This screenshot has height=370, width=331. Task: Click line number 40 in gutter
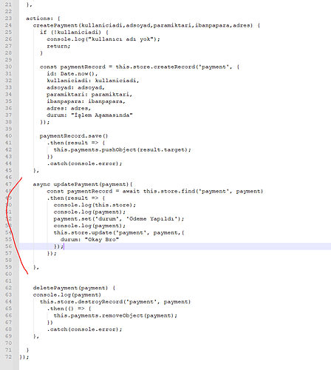(8, 135)
